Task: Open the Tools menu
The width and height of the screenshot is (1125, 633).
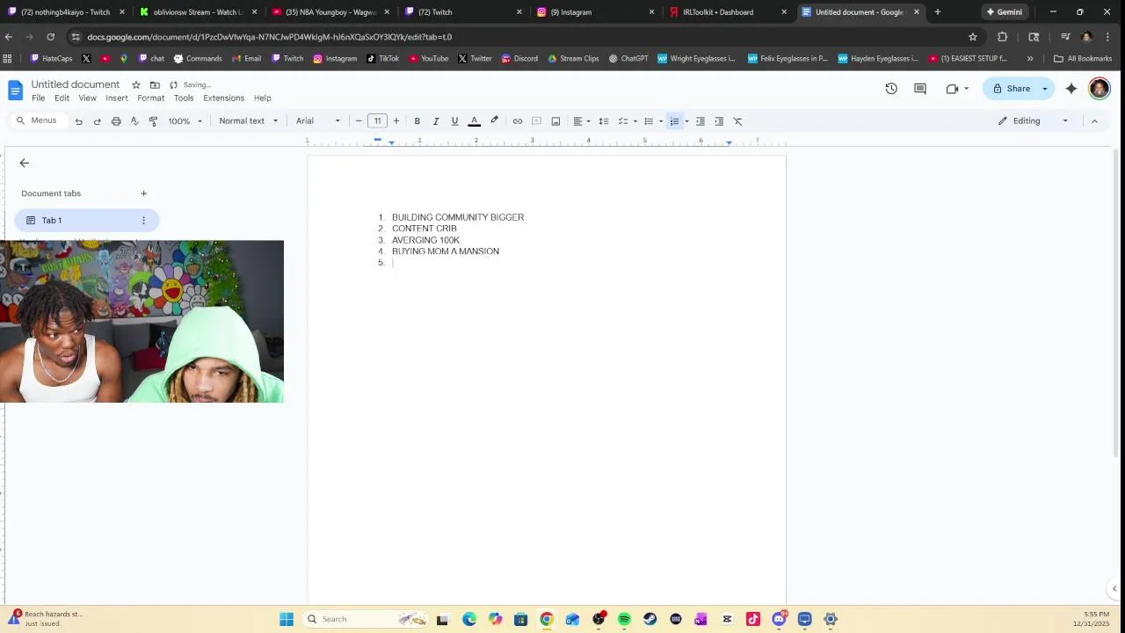Action: click(184, 98)
